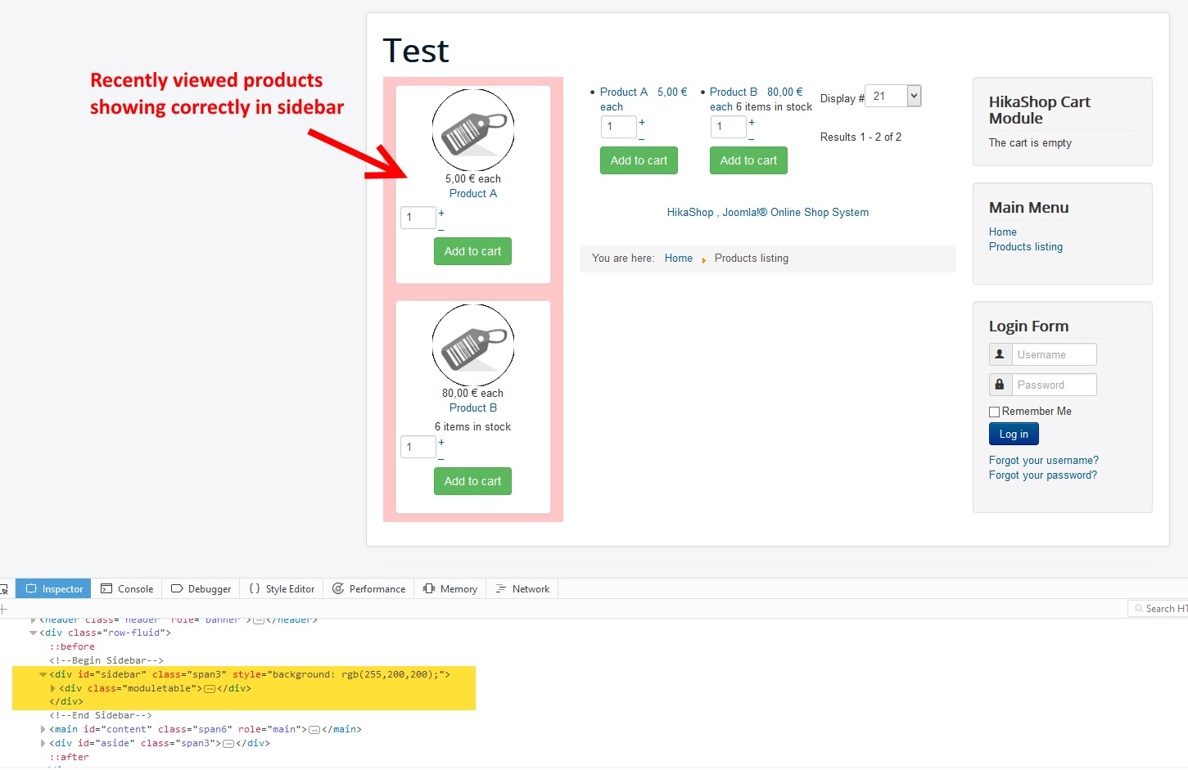Expand the div id aside node
This screenshot has height=770, width=1188.
[x=43, y=743]
